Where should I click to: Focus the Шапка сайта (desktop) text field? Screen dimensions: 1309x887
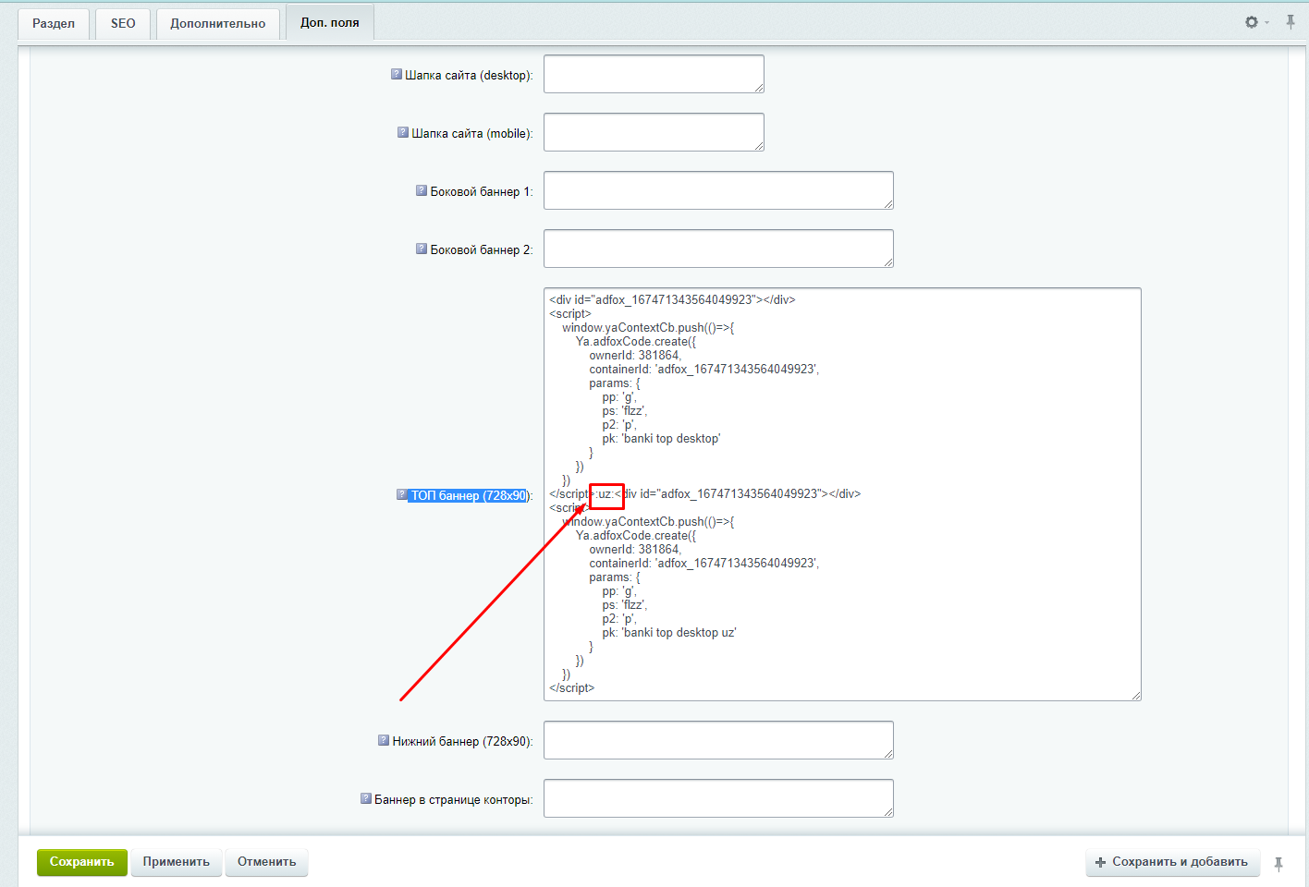[x=654, y=74]
